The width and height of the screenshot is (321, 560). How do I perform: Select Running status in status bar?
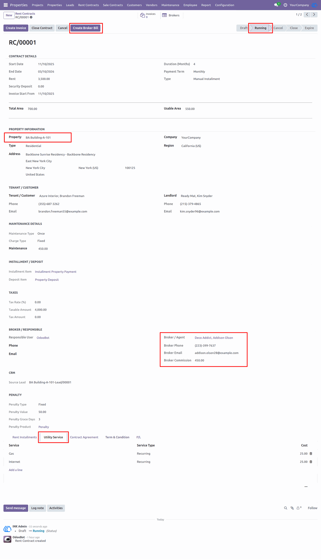(x=260, y=28)
